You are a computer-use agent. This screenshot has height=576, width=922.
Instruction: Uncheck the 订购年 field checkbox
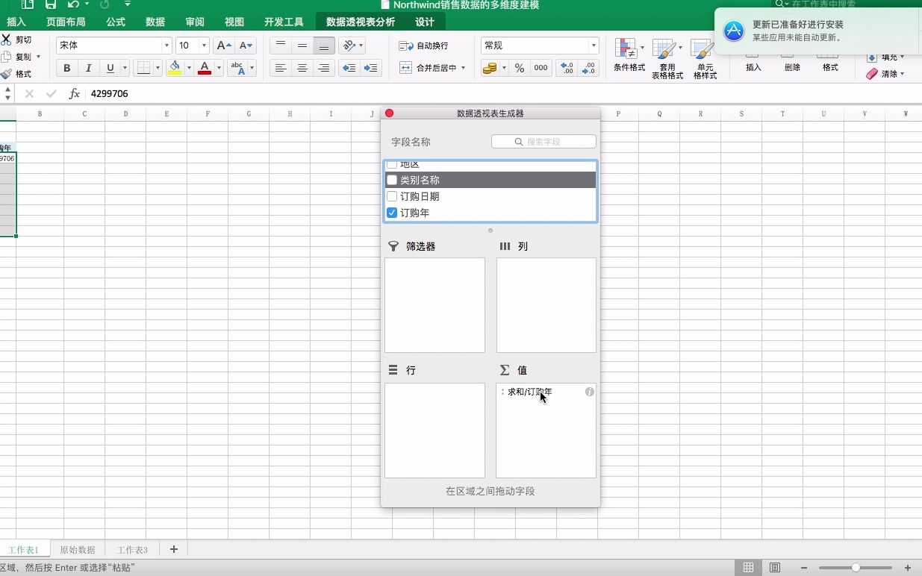click(x=392, y=213)
